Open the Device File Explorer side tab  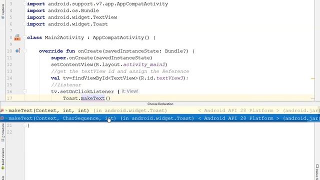pyautogui.click(x=317, y=172)
